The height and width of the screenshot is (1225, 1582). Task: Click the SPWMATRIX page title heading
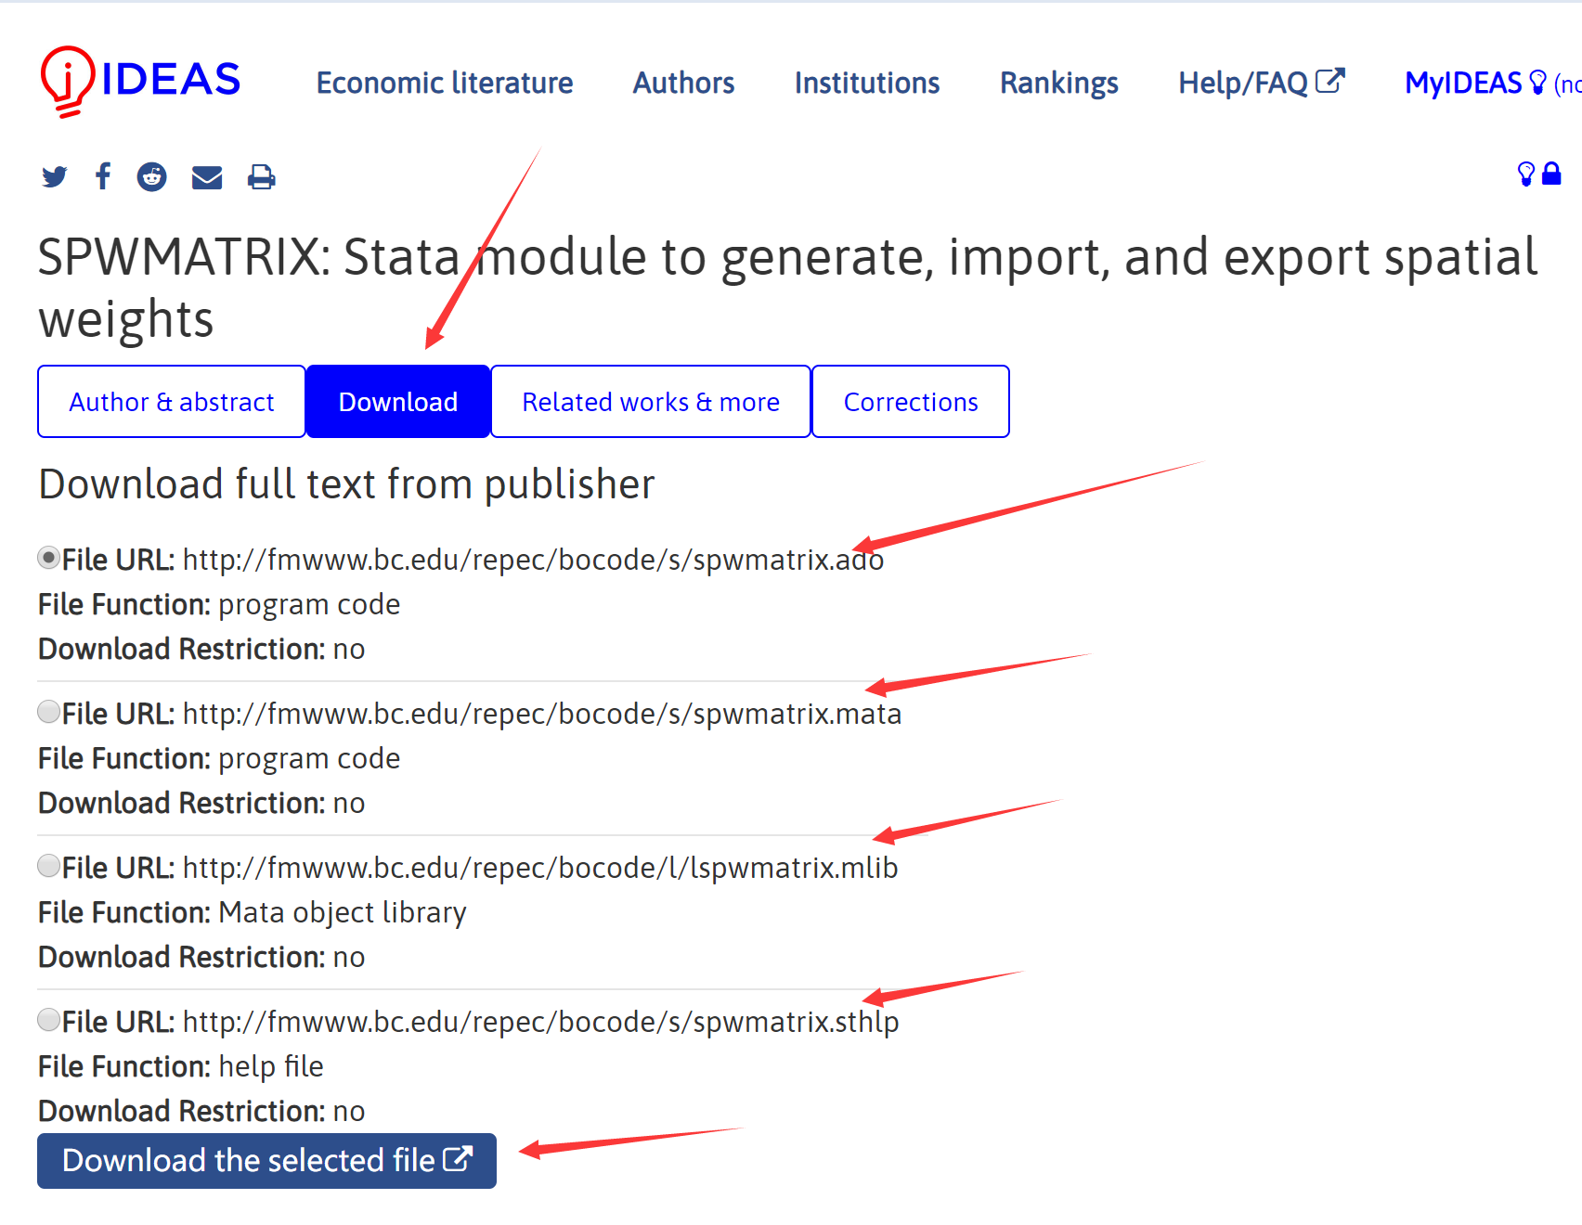(x=788, y=288)
